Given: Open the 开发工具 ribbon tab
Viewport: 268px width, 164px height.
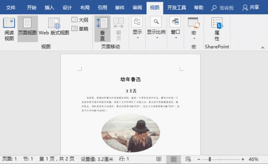Looking at the screenshot, I should 177,8.
